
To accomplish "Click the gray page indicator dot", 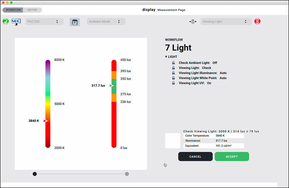I will click(x=127, y=174).
